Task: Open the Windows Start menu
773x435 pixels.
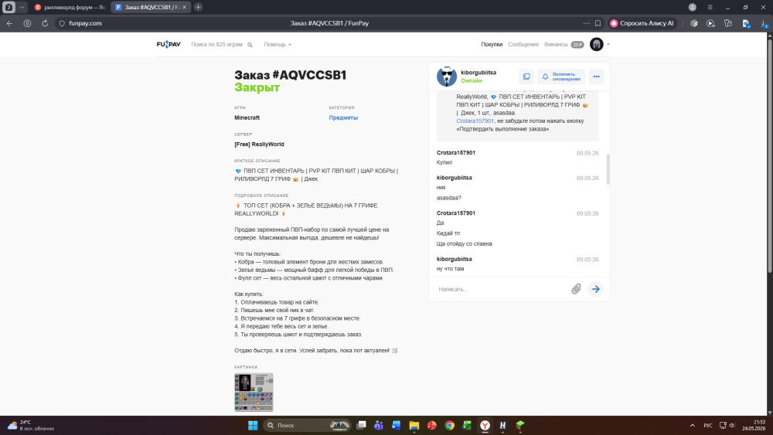Action: 253,426
